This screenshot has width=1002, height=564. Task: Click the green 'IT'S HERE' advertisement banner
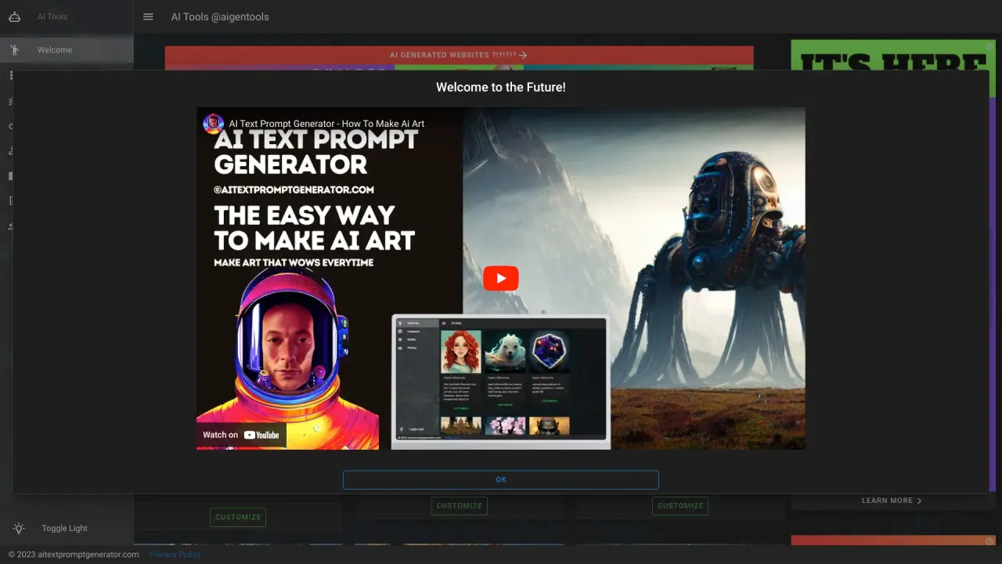pyautogui.click(x=892, y=56)
